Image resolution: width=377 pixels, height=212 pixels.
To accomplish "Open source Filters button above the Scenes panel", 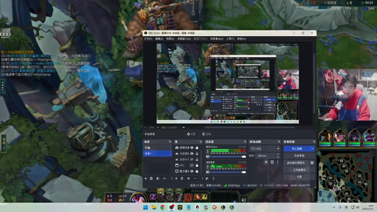I will pyautogui.click(x=206, y=134).
